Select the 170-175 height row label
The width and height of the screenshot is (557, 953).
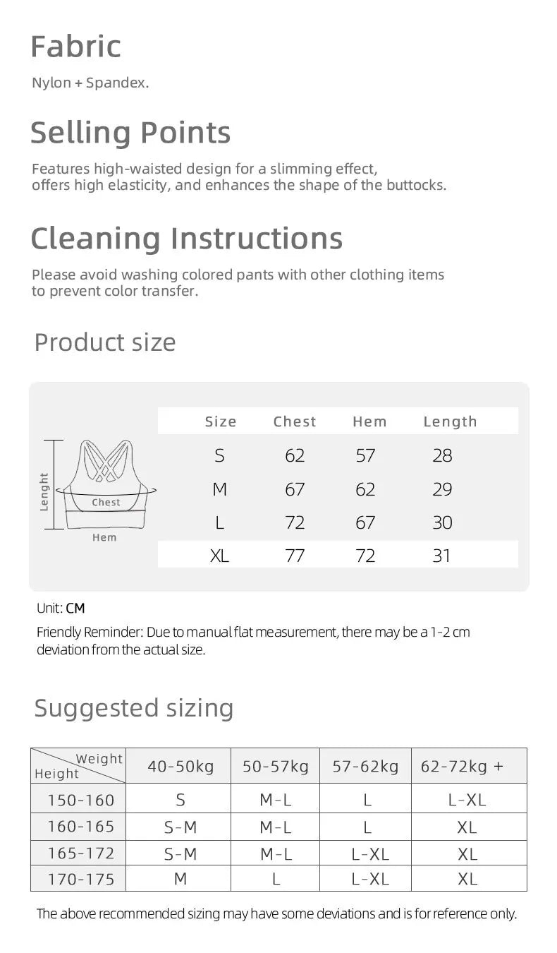point(80,880)
